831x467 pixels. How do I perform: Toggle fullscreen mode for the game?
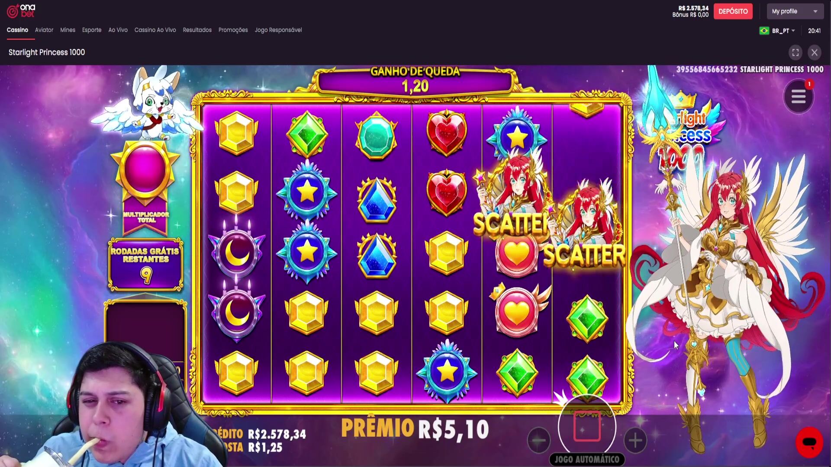tap(796, 53)
